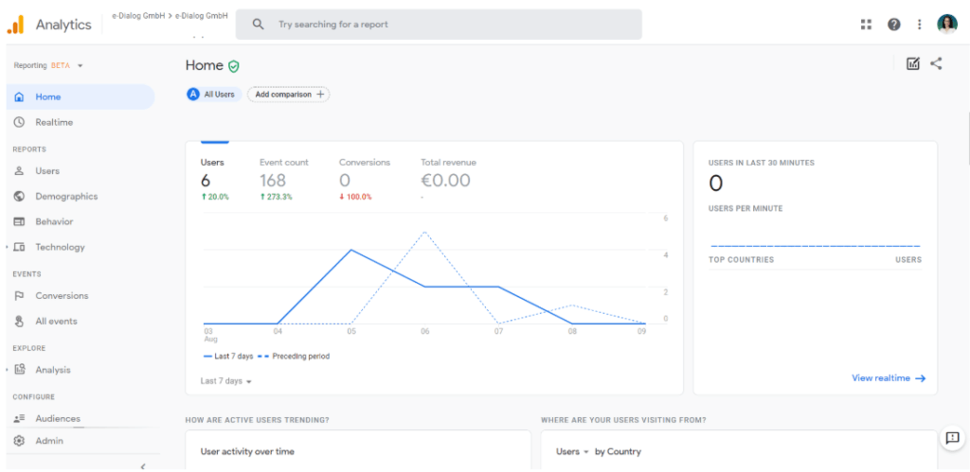970x472 pixels.
Task: Open the Reporting BETA dropdown
Action: point(48,66)
